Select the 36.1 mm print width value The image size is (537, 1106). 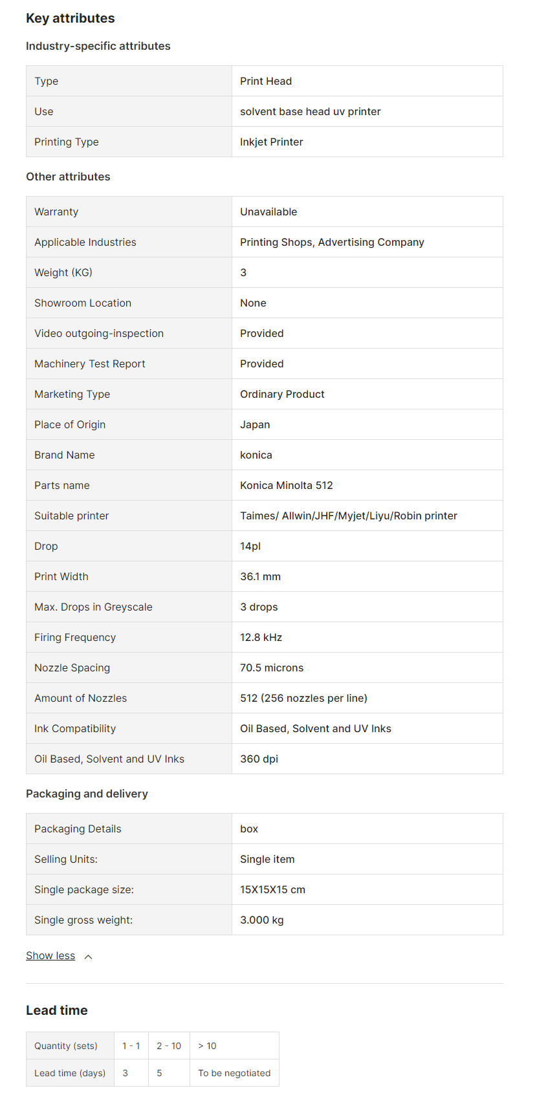tap(260, 576)
